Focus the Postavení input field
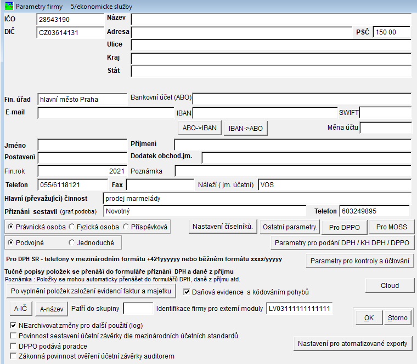This screenshot has height=364, width=417. pyautogui.click(x=82, y=158)
